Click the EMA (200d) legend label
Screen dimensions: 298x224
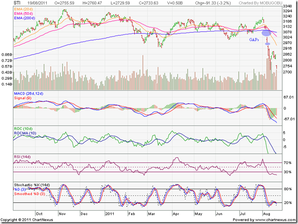[24, 18]
